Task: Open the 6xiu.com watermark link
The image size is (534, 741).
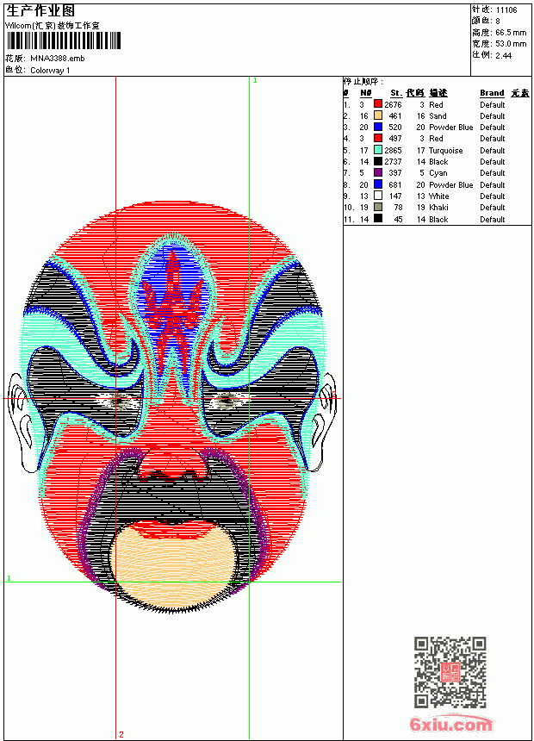Action: [x=450, y=724]
